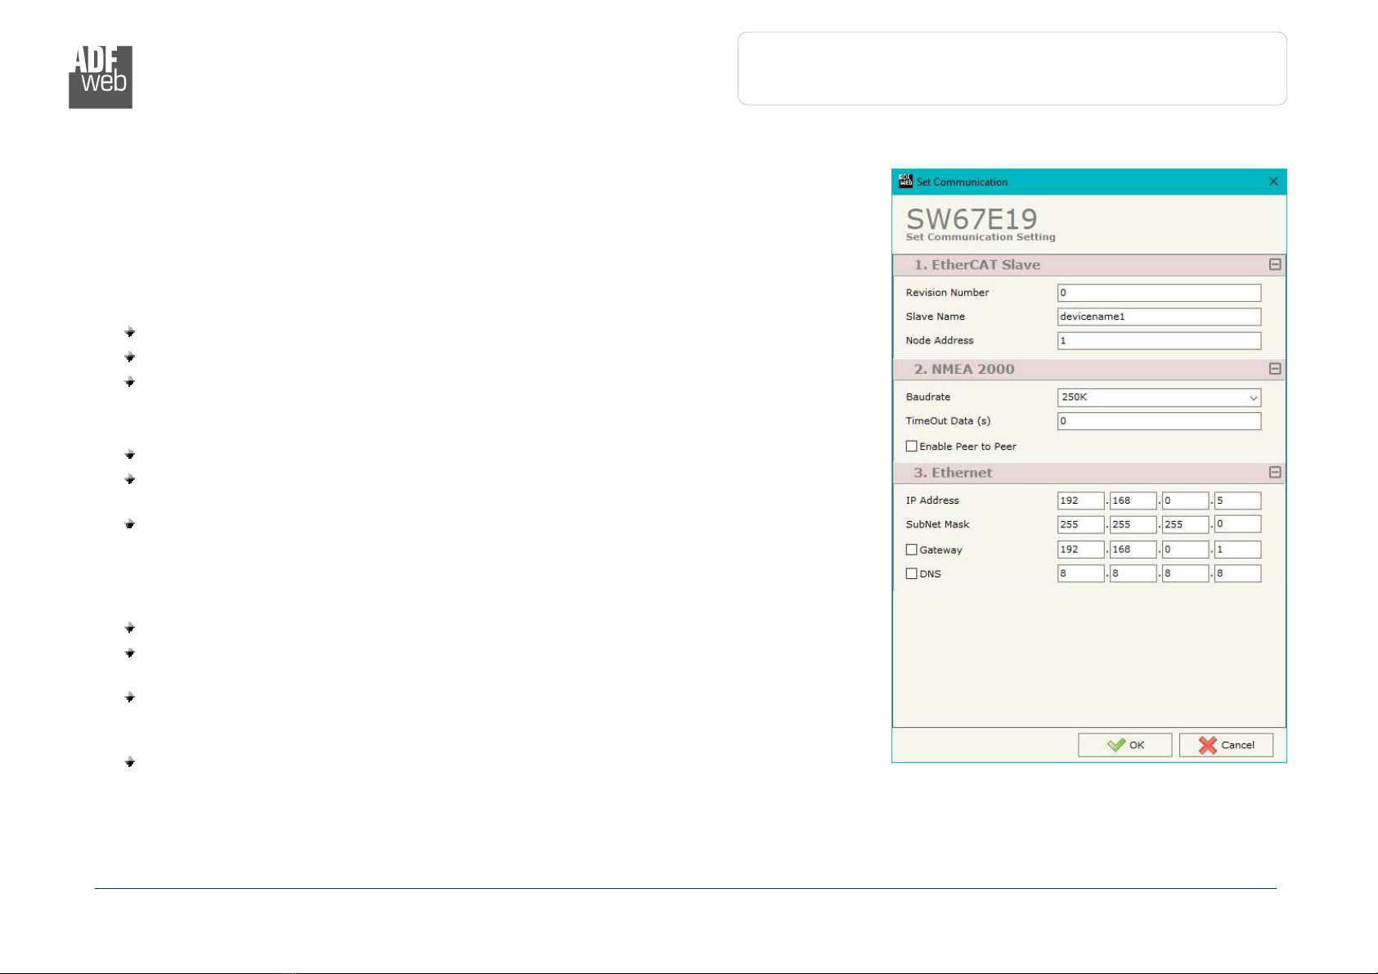Click the ADFweb logo
Viewport: 1378px width, 974px height.
(x=101, y=77)
